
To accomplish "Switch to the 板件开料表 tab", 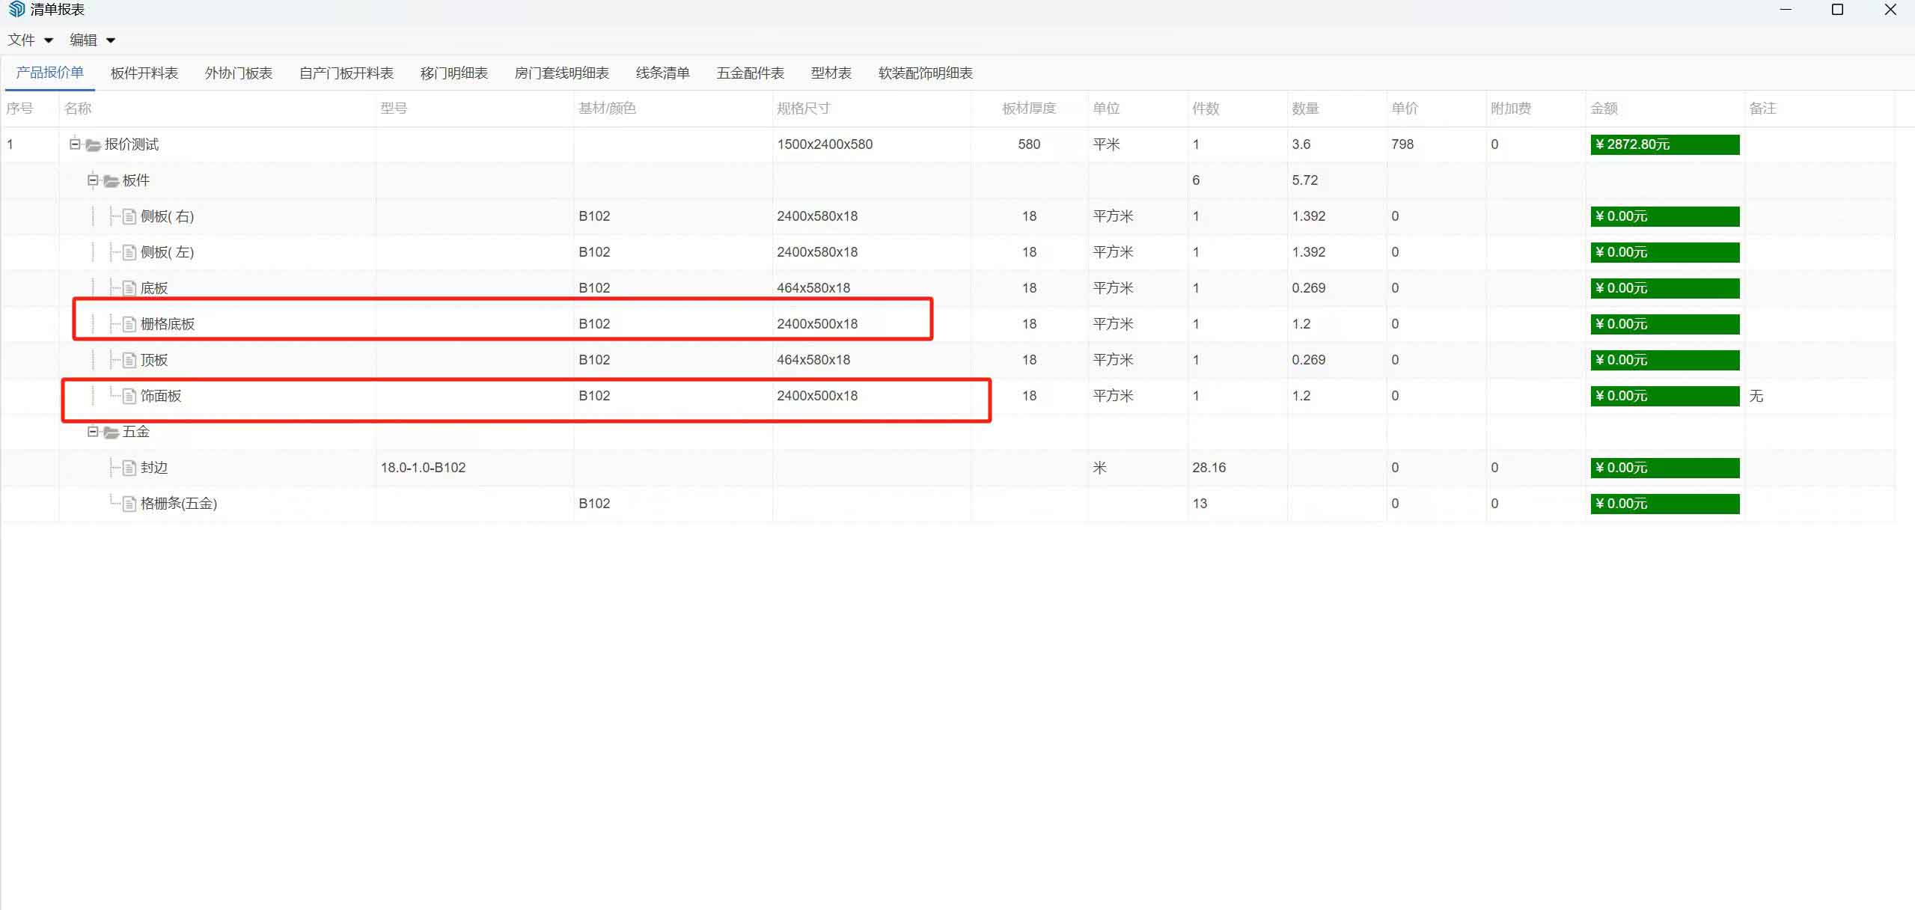I will (x=144, y=73).
